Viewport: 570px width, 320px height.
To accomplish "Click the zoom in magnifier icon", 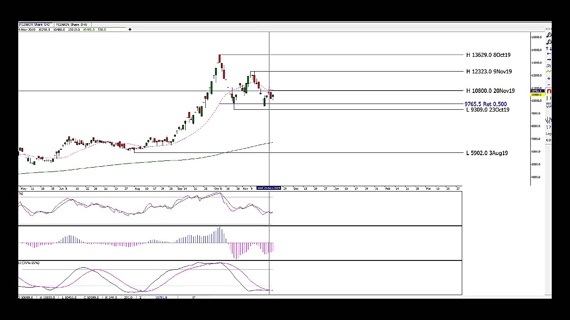I will tap(549, 35).
